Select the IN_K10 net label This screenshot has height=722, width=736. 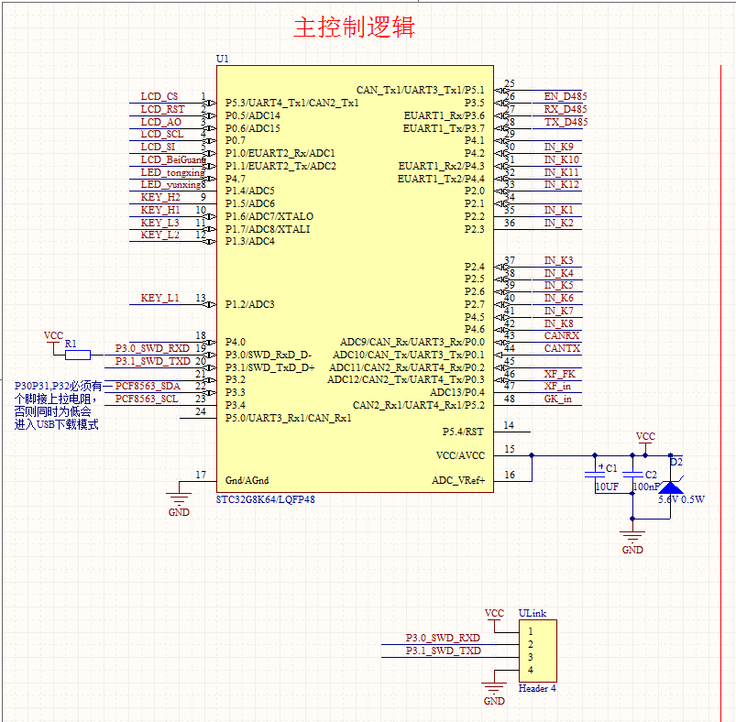(x=561, y=159)
